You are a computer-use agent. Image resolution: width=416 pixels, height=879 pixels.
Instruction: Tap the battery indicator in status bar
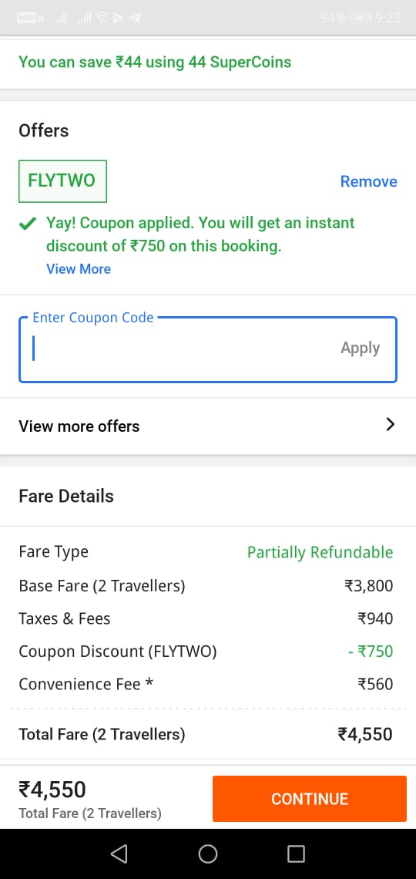[x=359, y=18]
